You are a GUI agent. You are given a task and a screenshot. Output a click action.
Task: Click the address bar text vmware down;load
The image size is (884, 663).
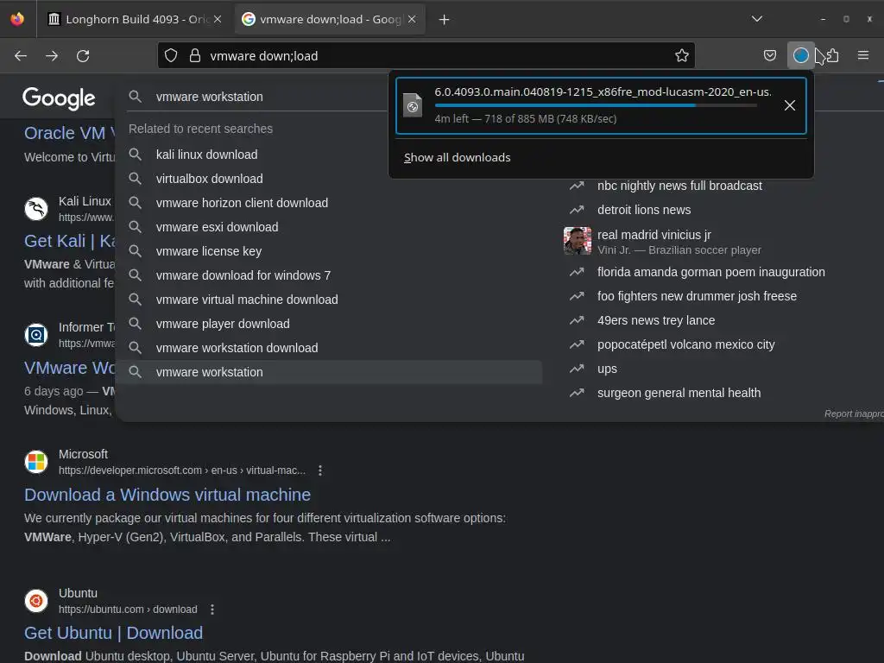pos(264,56)
